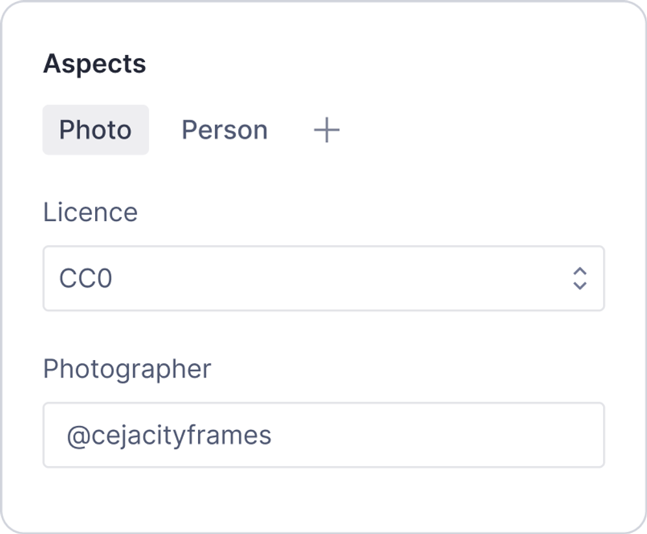Viewport: 647px width, 534px height.
Task: Click the @cejacityframes text in Photographer field
Action: pos(169,436)
